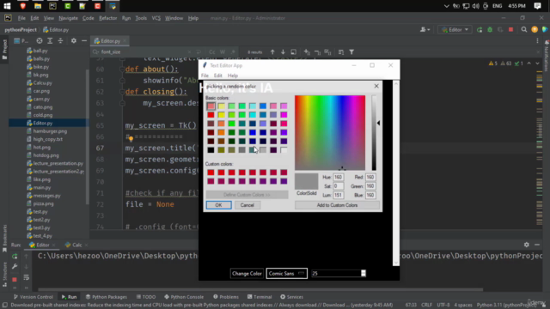Open the VCS menu
Viewport: 550px width, 309px height.
(156, 18)
